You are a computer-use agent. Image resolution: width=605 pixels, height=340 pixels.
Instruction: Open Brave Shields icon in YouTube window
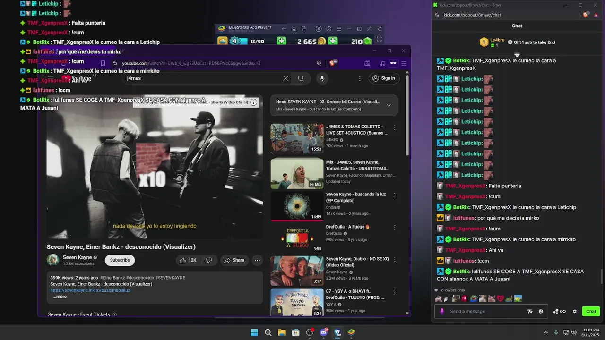[x=334, y=63]
